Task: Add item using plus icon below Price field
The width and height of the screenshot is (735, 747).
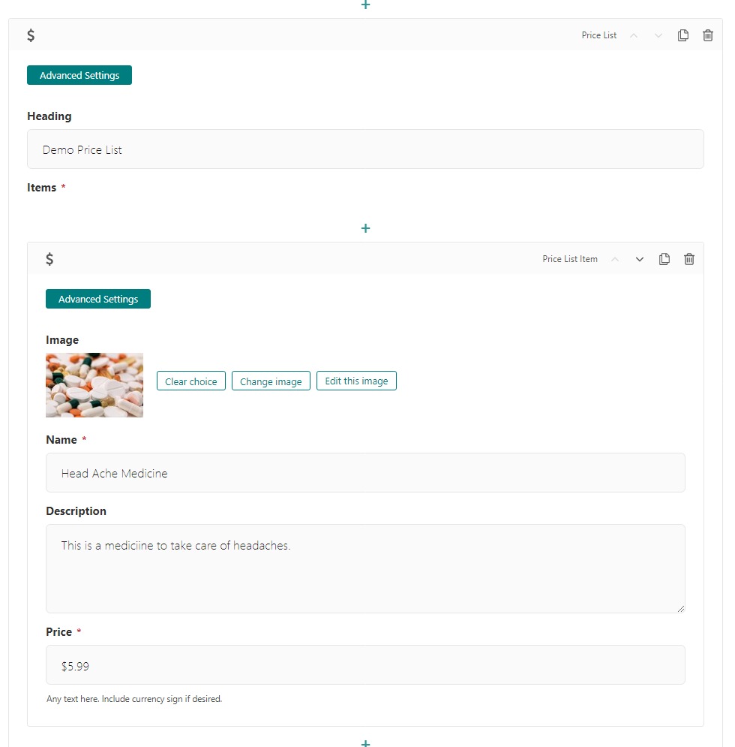Action: point(365,742)
